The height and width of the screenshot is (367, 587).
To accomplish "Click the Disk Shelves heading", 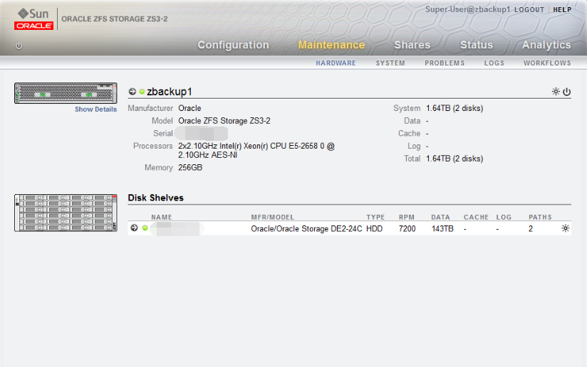I will [156, 198].
